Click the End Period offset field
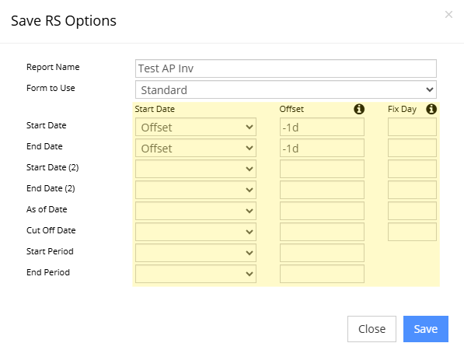Viewport: 464px width, 357px height. (322, 274)
